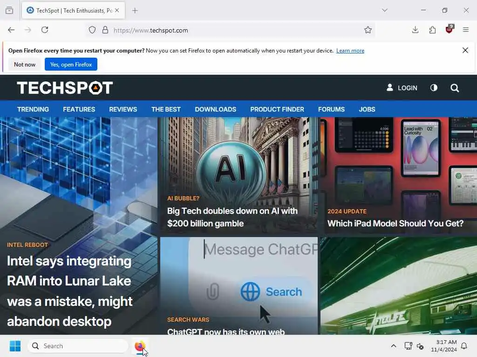This screenshot has height=357, width=477.
Task: Bookmark this page with the star icon
Action: pos(368,30)
